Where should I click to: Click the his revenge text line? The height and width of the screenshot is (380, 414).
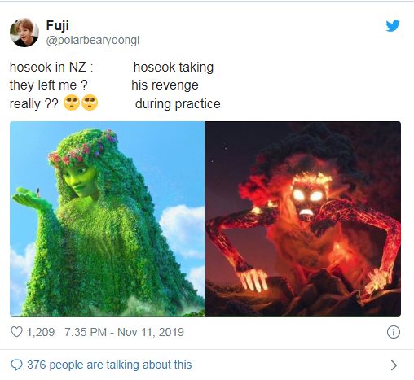[165, 85]
